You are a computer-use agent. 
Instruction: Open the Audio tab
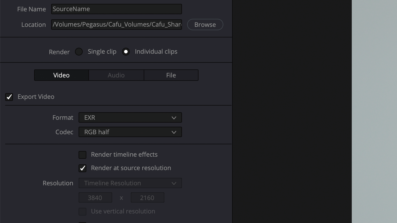116,75
